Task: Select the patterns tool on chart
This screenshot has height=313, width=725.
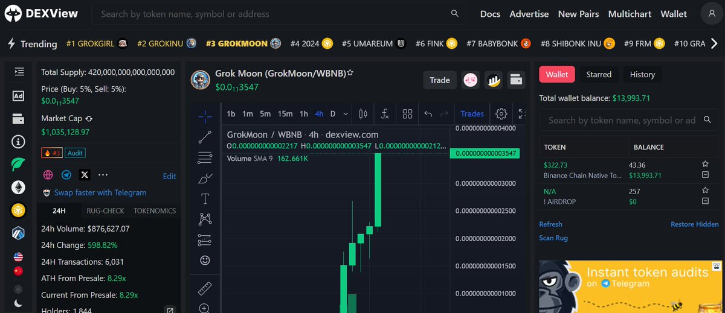Action: coord(205,220)
